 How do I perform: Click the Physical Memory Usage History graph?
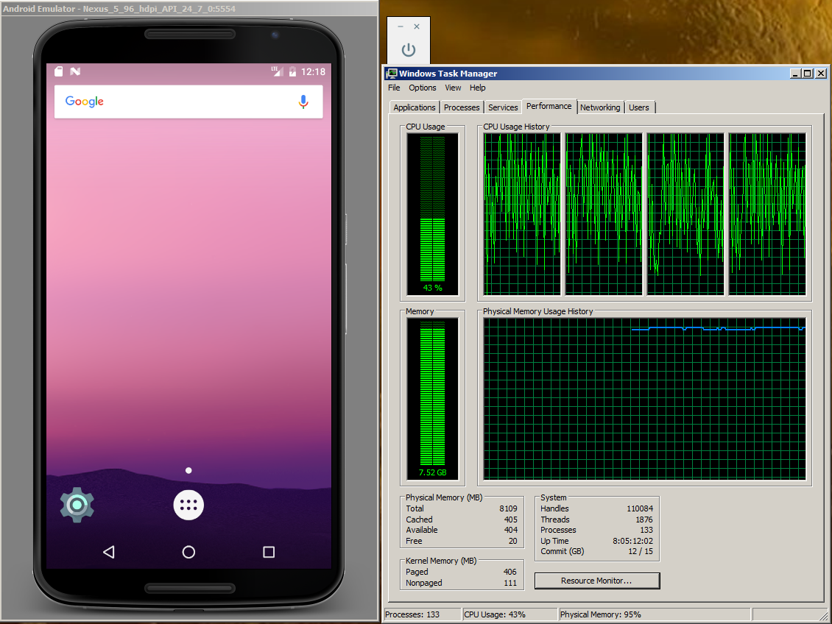coord(645,399)
